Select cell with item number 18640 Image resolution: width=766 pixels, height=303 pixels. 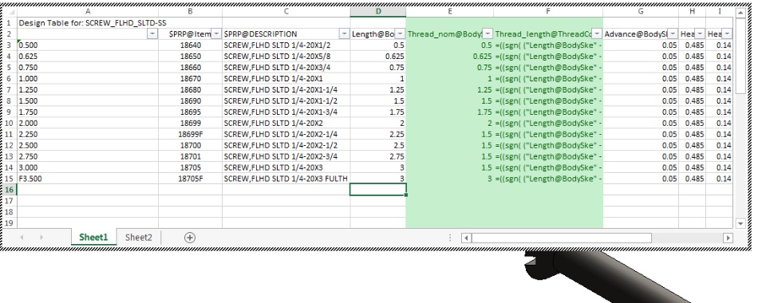(190, 45)
